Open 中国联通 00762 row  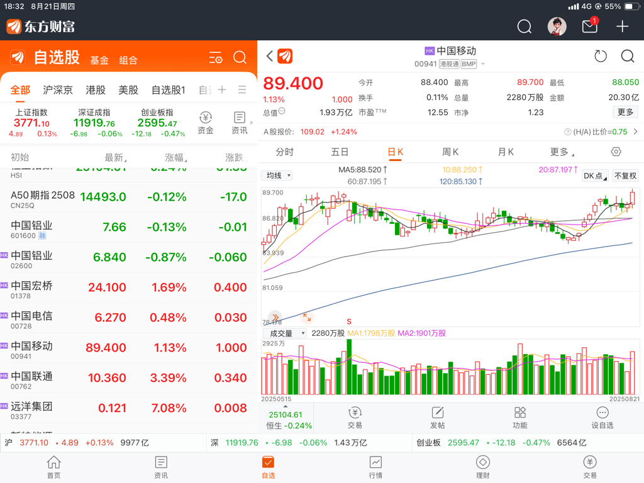(128, 378)
